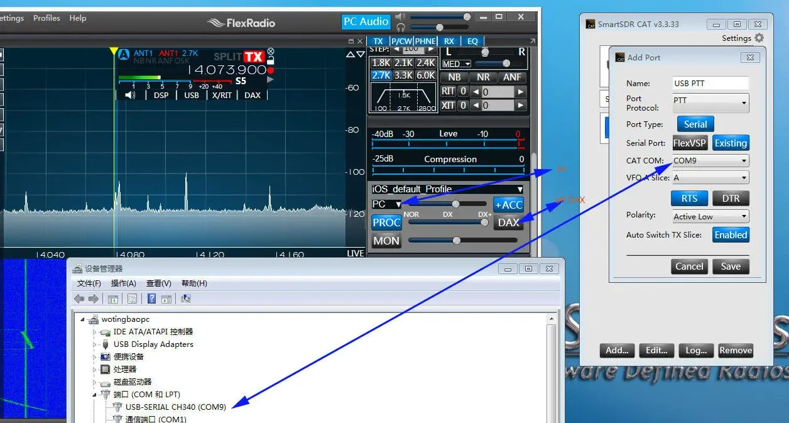Image resolution: width=789 pixels, height=423 pixels.
Task: Open the MED AGC mode dropdown
Action: 456,64
